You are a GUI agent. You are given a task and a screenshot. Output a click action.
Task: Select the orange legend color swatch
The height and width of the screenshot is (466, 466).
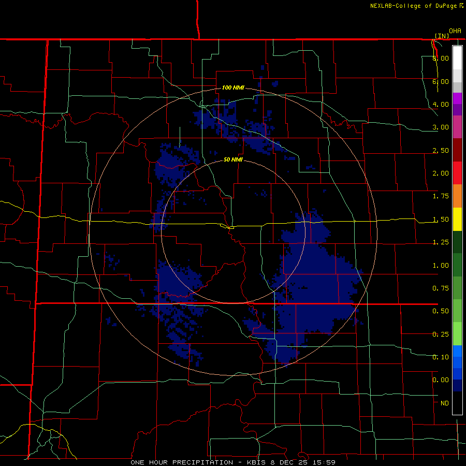[x=457, y=196]
